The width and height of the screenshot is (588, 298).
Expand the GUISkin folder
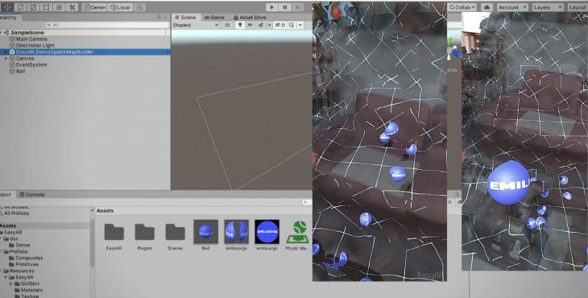click(x=11, y=284)
